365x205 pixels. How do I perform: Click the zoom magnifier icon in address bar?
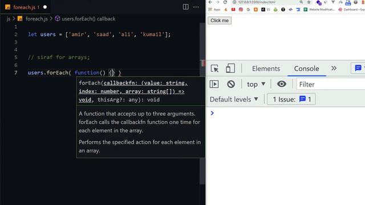coord(301,2)
